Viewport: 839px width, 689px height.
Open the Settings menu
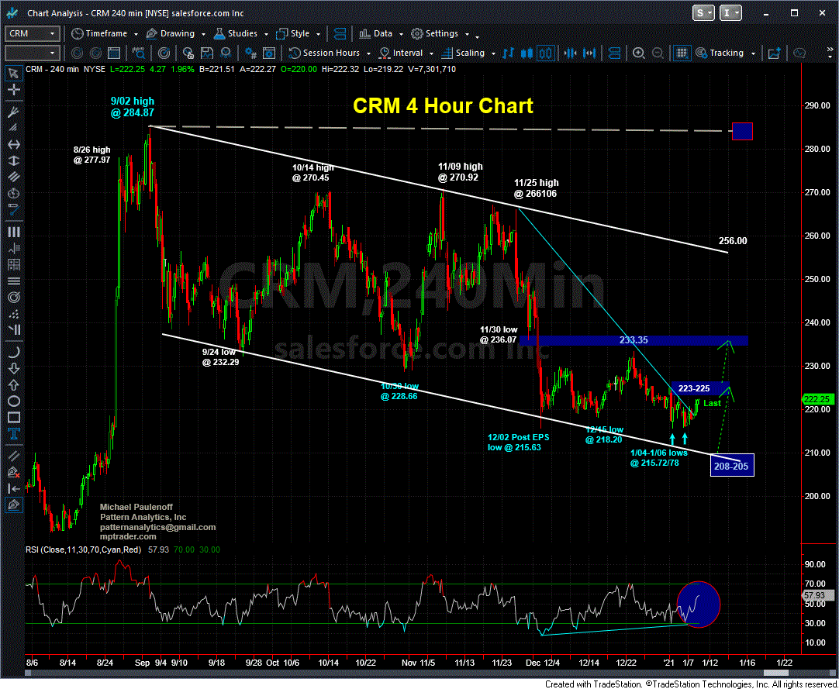(x=440, y=33)
